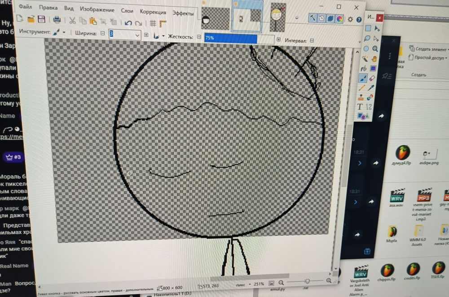The image size is (449, 297).
Task: Select the Gradient tool
Action: 373,68
